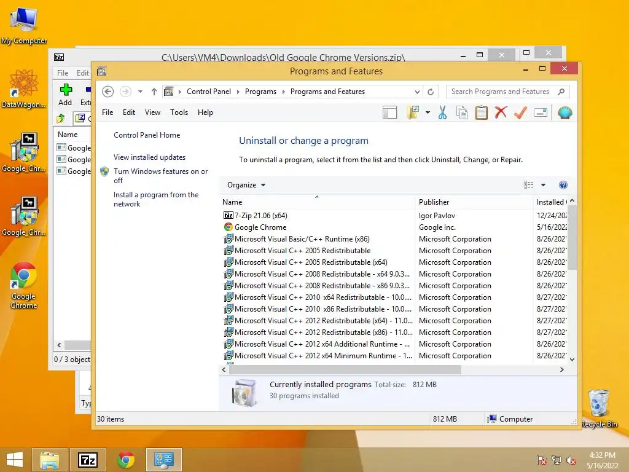Open Google Chrome desktop shortcut
This screenshot has width=629, height=472.
tap(24, 285)
